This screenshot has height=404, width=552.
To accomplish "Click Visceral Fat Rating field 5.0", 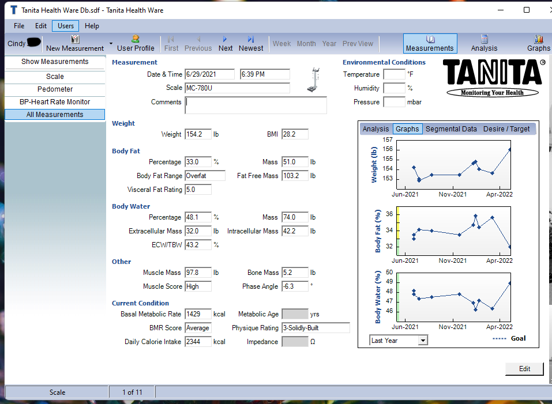I will pos(198,190).
